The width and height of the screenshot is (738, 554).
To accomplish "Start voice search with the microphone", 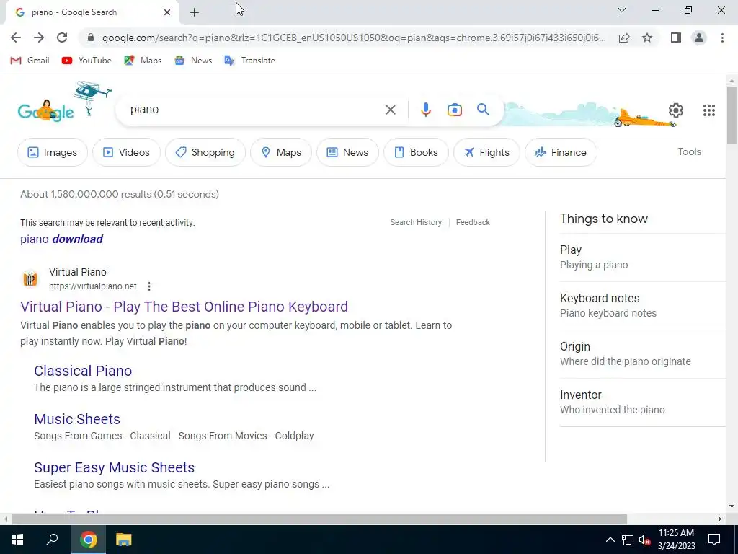I will pyautogui.click(x=425, y=110).
